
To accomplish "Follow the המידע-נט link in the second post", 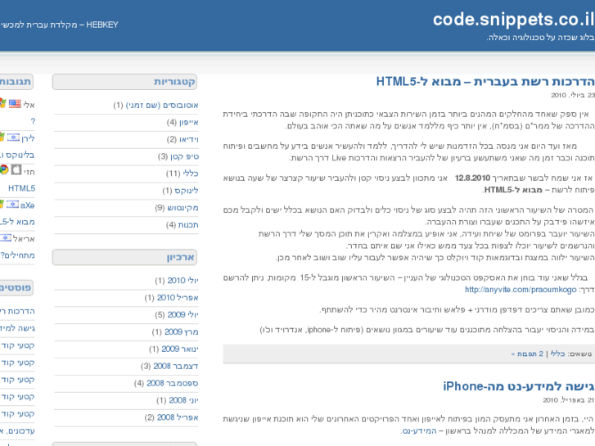I will point(419,430).
